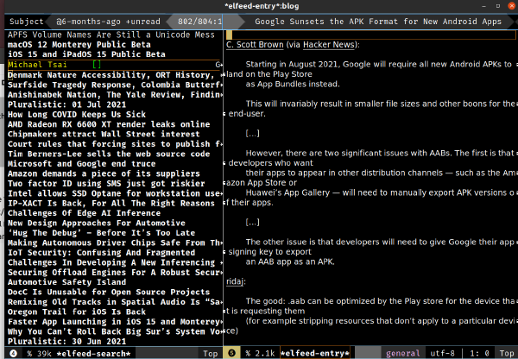Select the Michael Tsai highlighted row
518x359 pixels.
click(115, 65)
